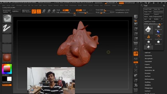Image resolution: width=167 pixels, height=94 pixels.
Task: Pick a color in the color picker
Action: [x=7, y=69]
